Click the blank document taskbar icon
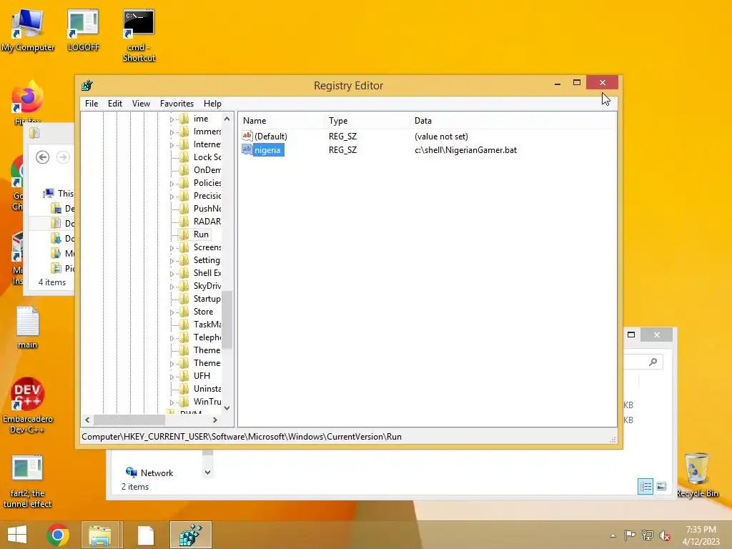Screen dimensions: 732x549 click(x=146, y=535)
